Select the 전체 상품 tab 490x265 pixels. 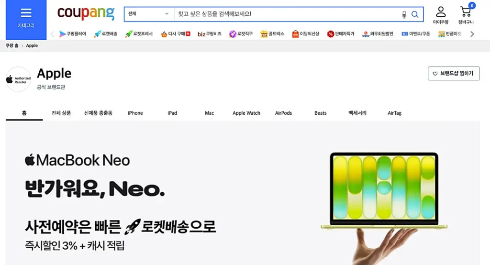pyautogui.click(x=61, y=113)
